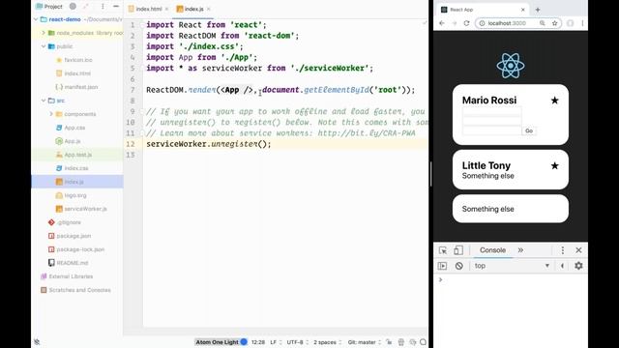
Task: Click the Go button on the Mario Rossi card
Action: click(x=529, y=130)
